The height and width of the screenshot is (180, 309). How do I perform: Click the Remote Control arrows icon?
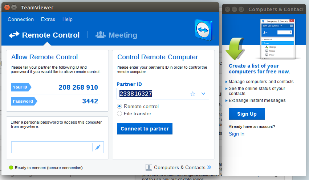pyautogui.click(x=14, y=35)
